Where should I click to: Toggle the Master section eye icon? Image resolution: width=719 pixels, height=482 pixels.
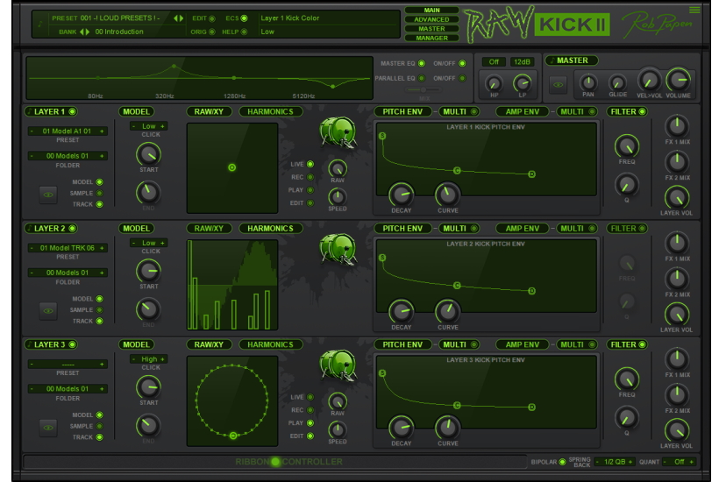click(x=558, y=85)
